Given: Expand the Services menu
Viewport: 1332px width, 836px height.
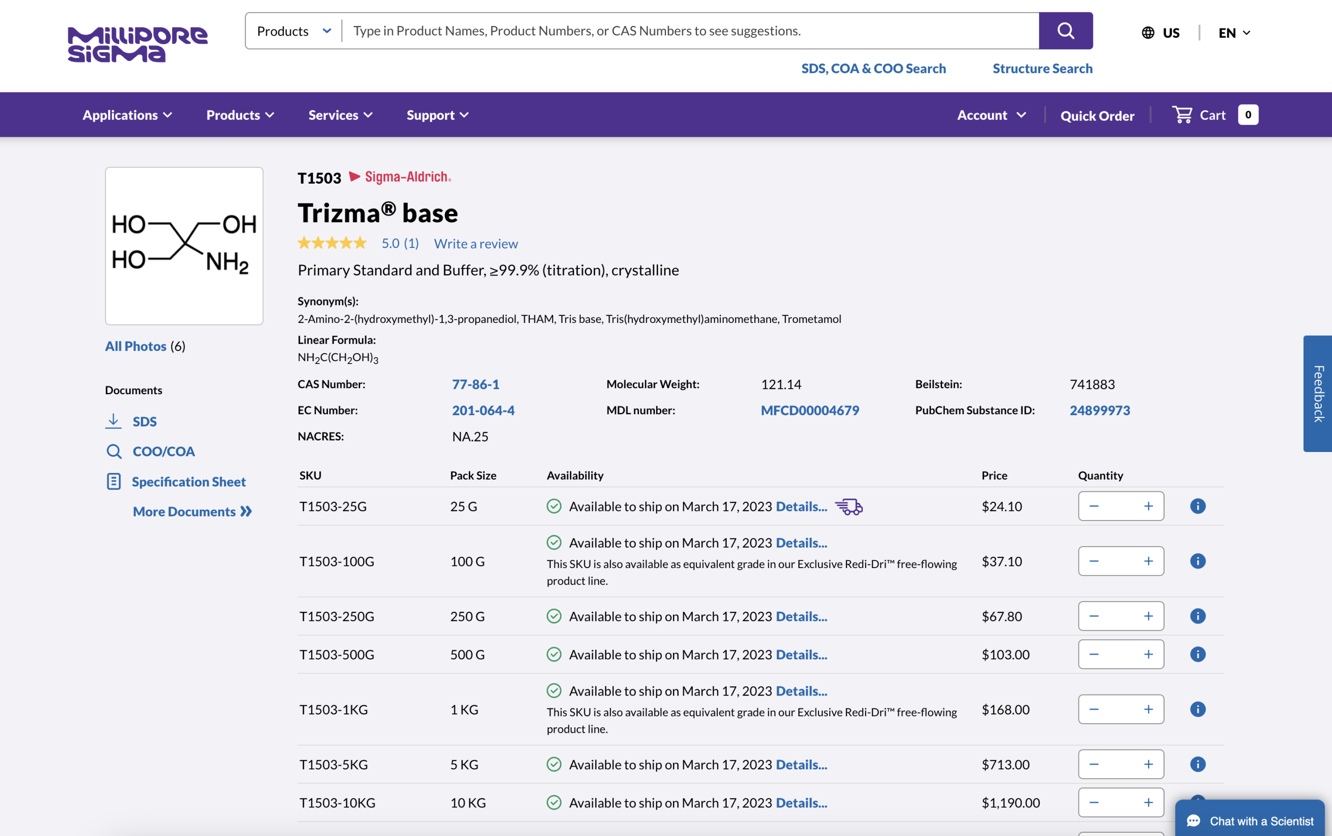Looking at the screenshot, I should tap(340, 115).
